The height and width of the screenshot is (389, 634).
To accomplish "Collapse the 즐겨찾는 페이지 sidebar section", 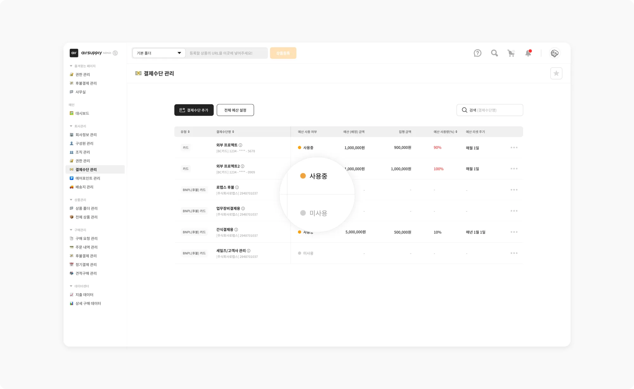I will (71, 66).
